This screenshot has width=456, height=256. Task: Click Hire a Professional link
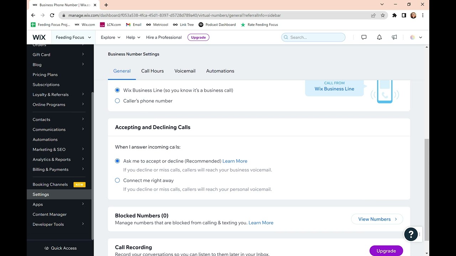(x=164, y=37)
